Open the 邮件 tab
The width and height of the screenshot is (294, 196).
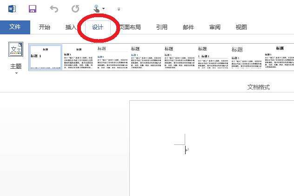(x=188, y=27)
